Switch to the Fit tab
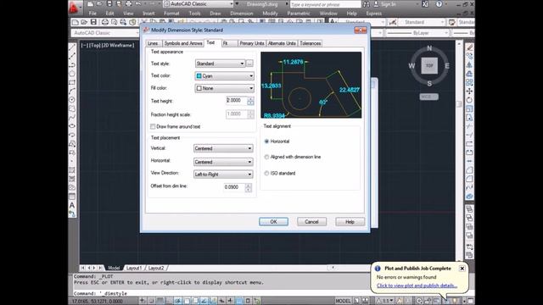The image size is (543, 305). [x=230, y=43]
